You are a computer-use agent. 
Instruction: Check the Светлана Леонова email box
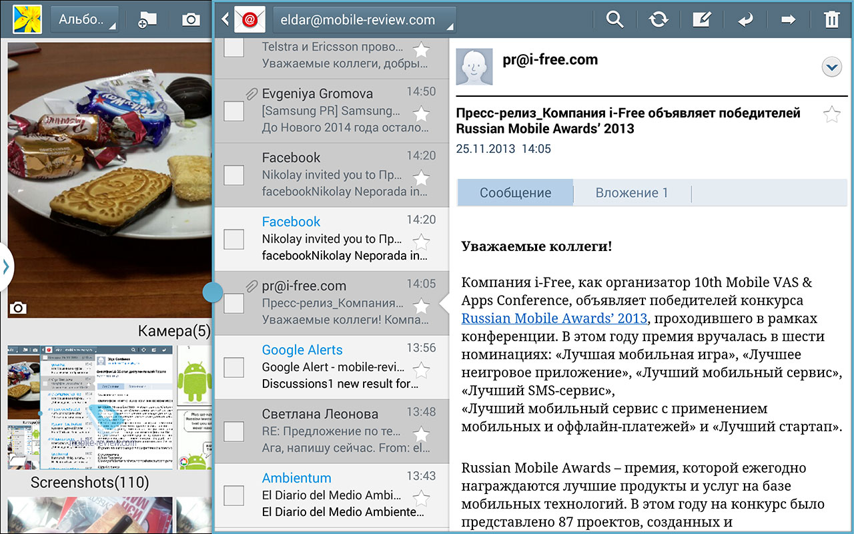234,431
